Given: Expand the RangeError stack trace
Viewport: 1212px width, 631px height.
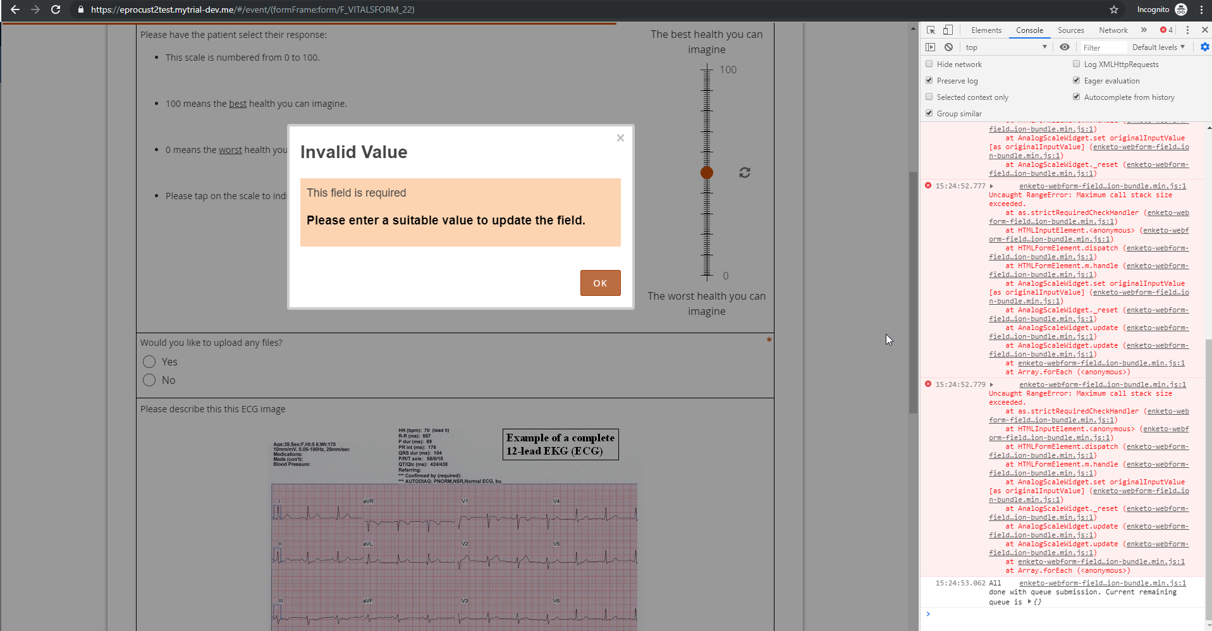Looking at the screenshot, I should pos(991,186).
